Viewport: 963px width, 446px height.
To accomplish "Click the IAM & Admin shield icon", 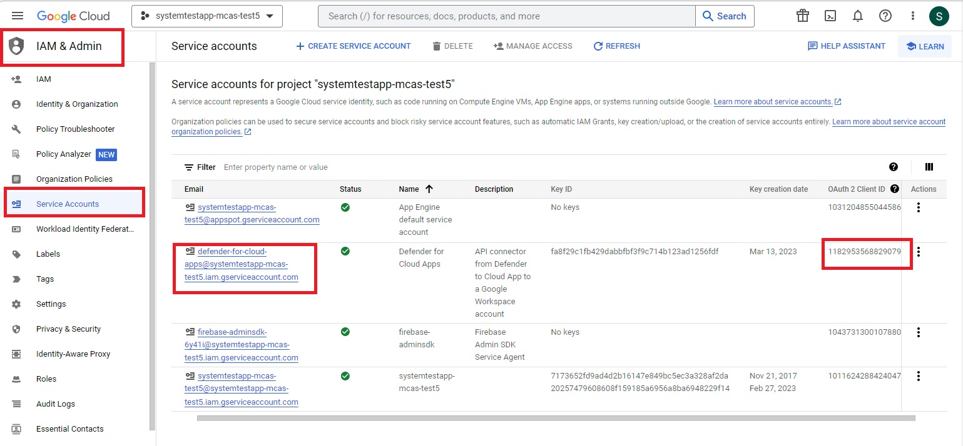I will (x=16, y=46).
